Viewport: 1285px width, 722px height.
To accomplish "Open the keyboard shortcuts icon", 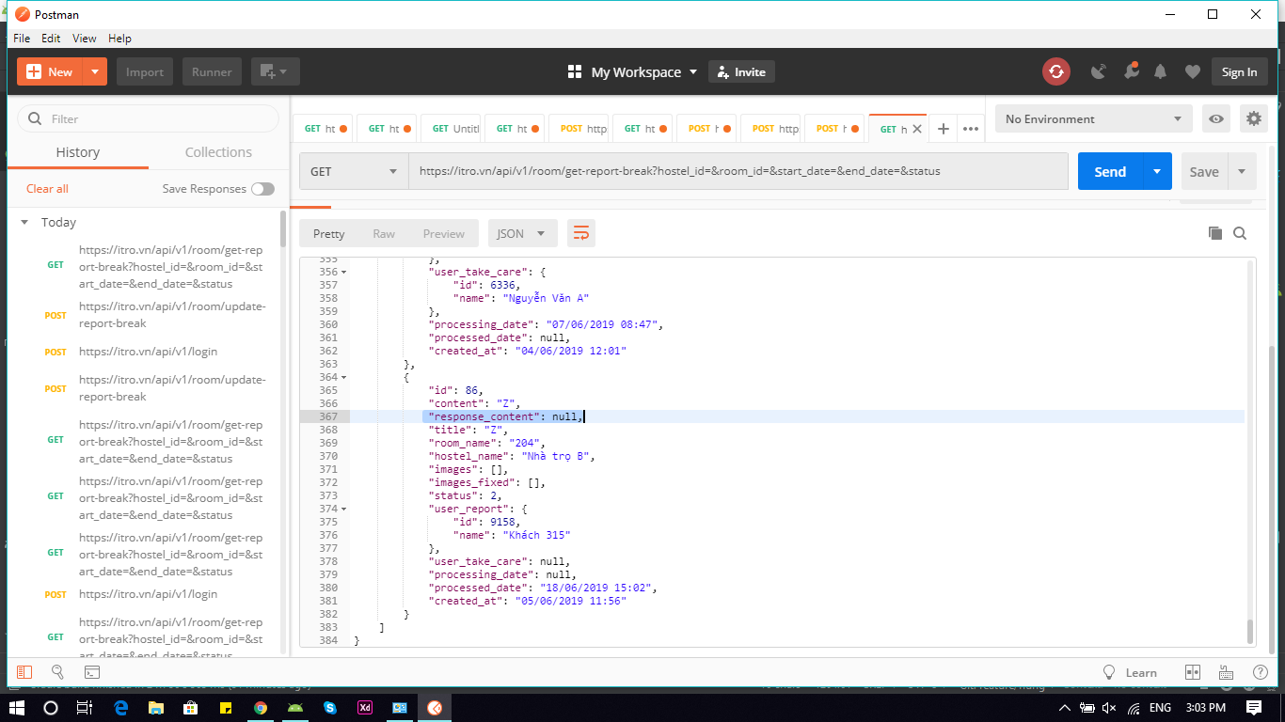I will point(1226,672).
